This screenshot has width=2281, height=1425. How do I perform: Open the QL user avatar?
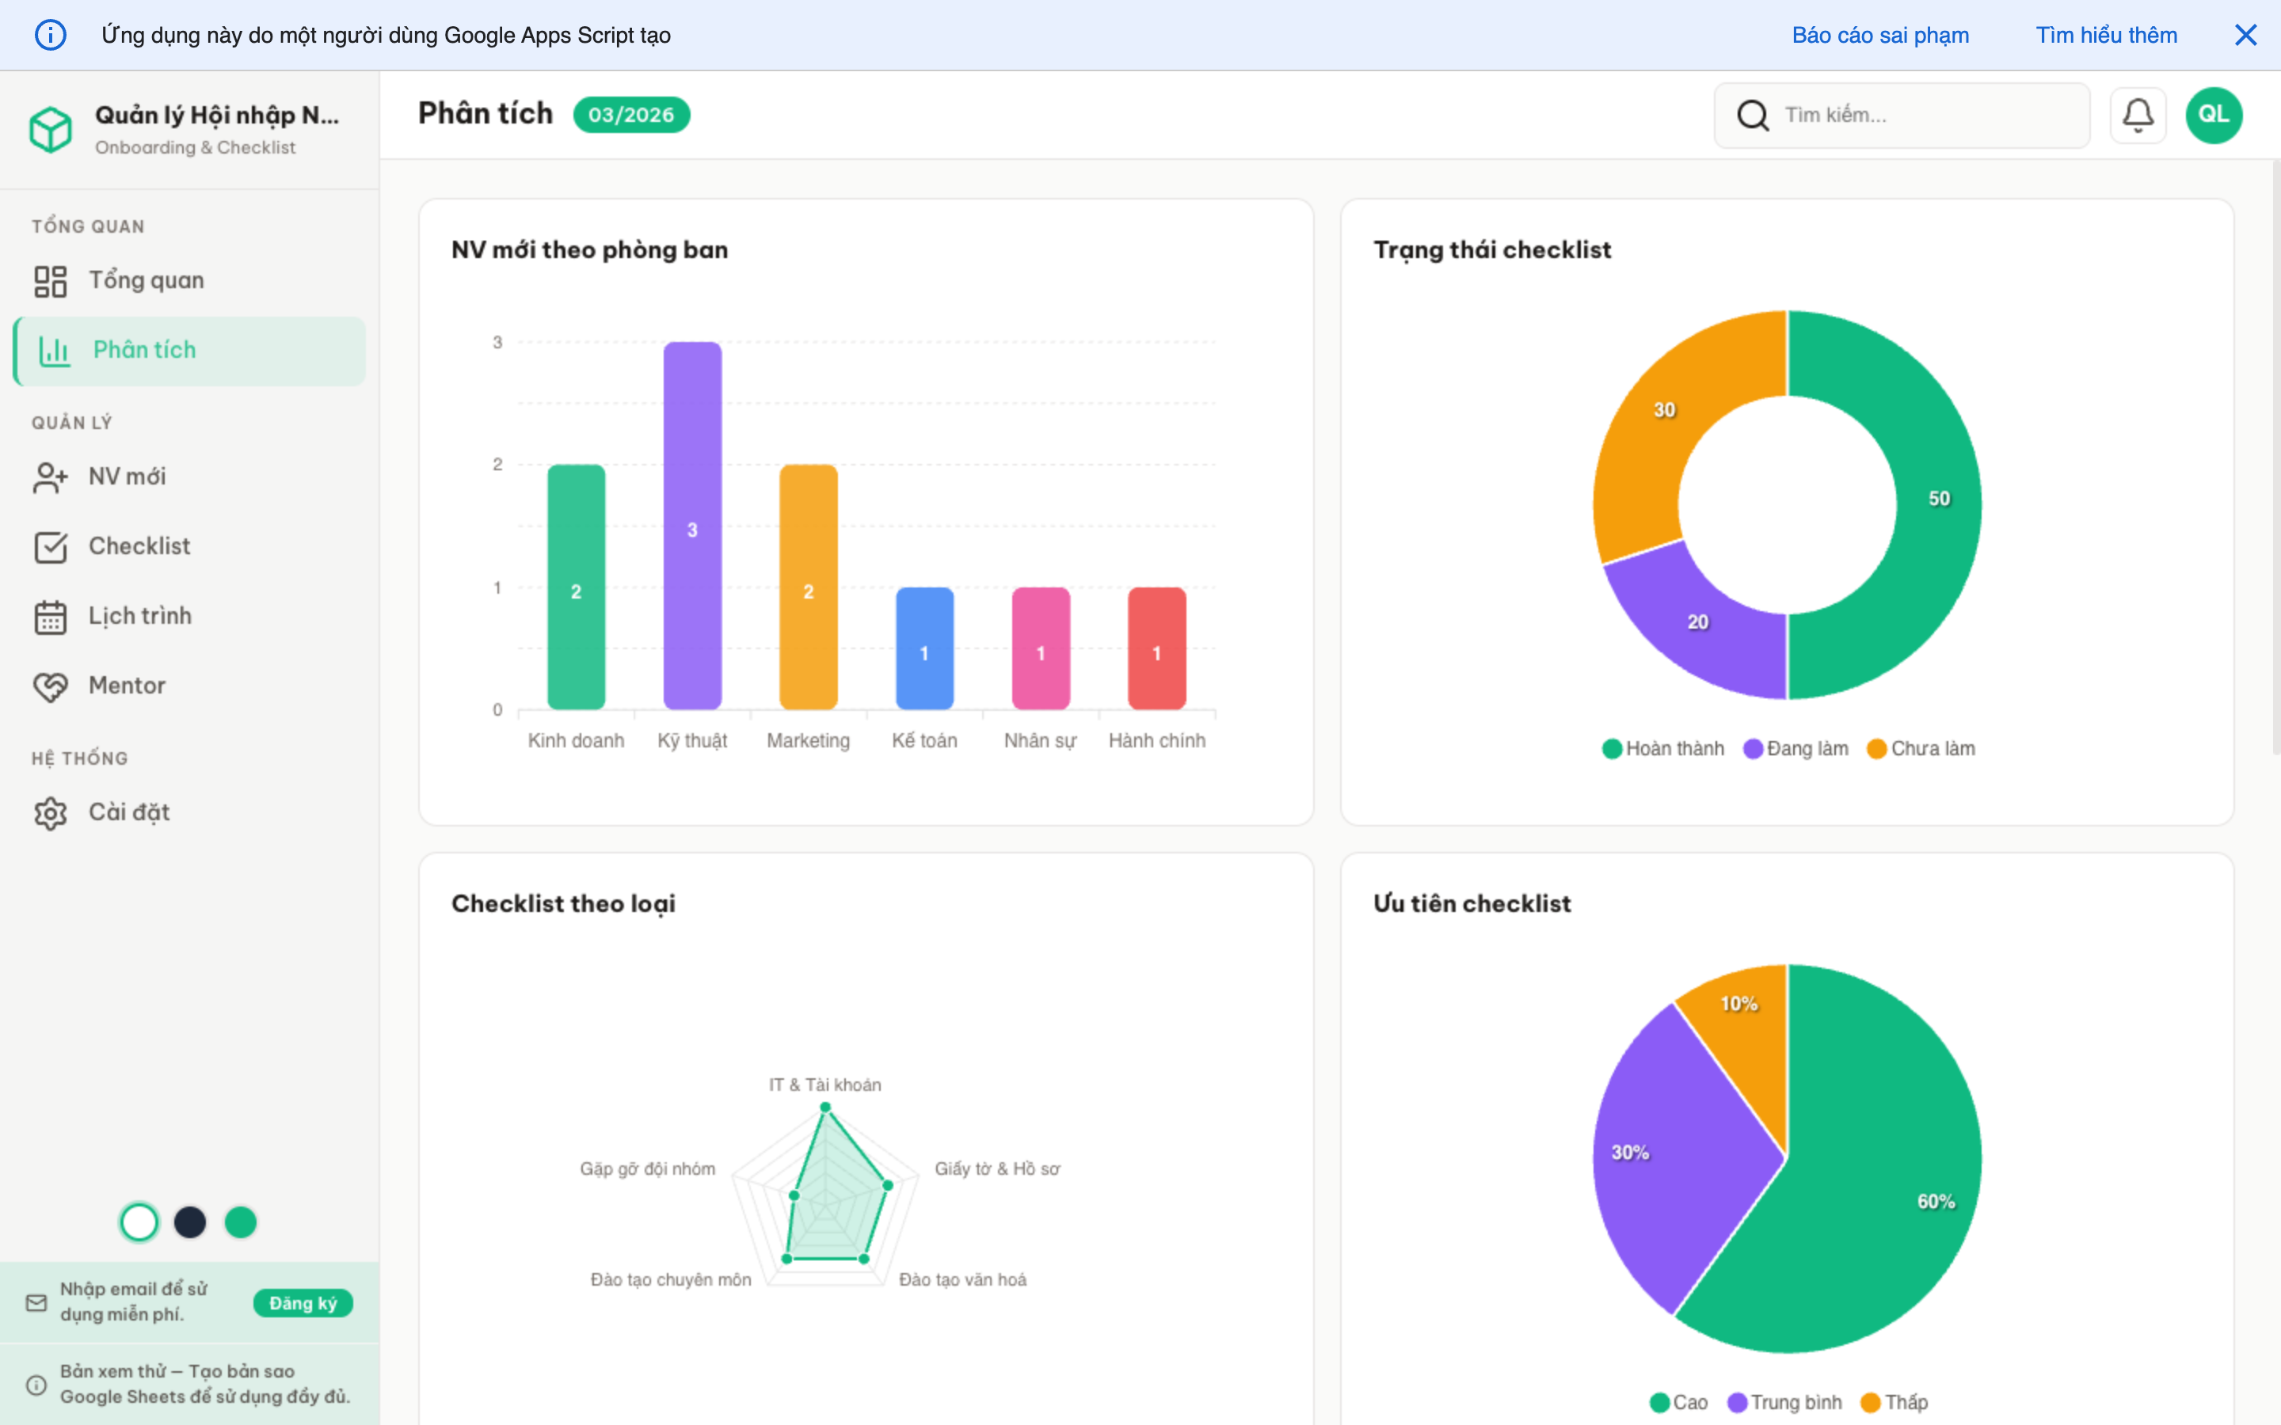[2212, 115]
